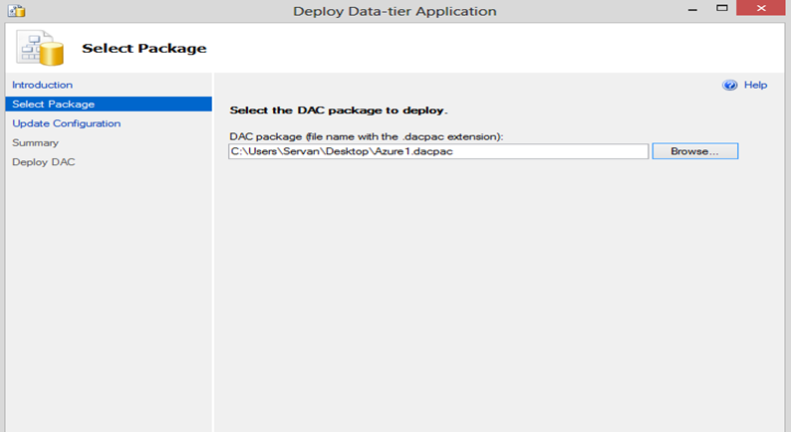The height and width of the screenshot is (432, 791).
Task: Maximize the wizard window
Action: [722, 8]
